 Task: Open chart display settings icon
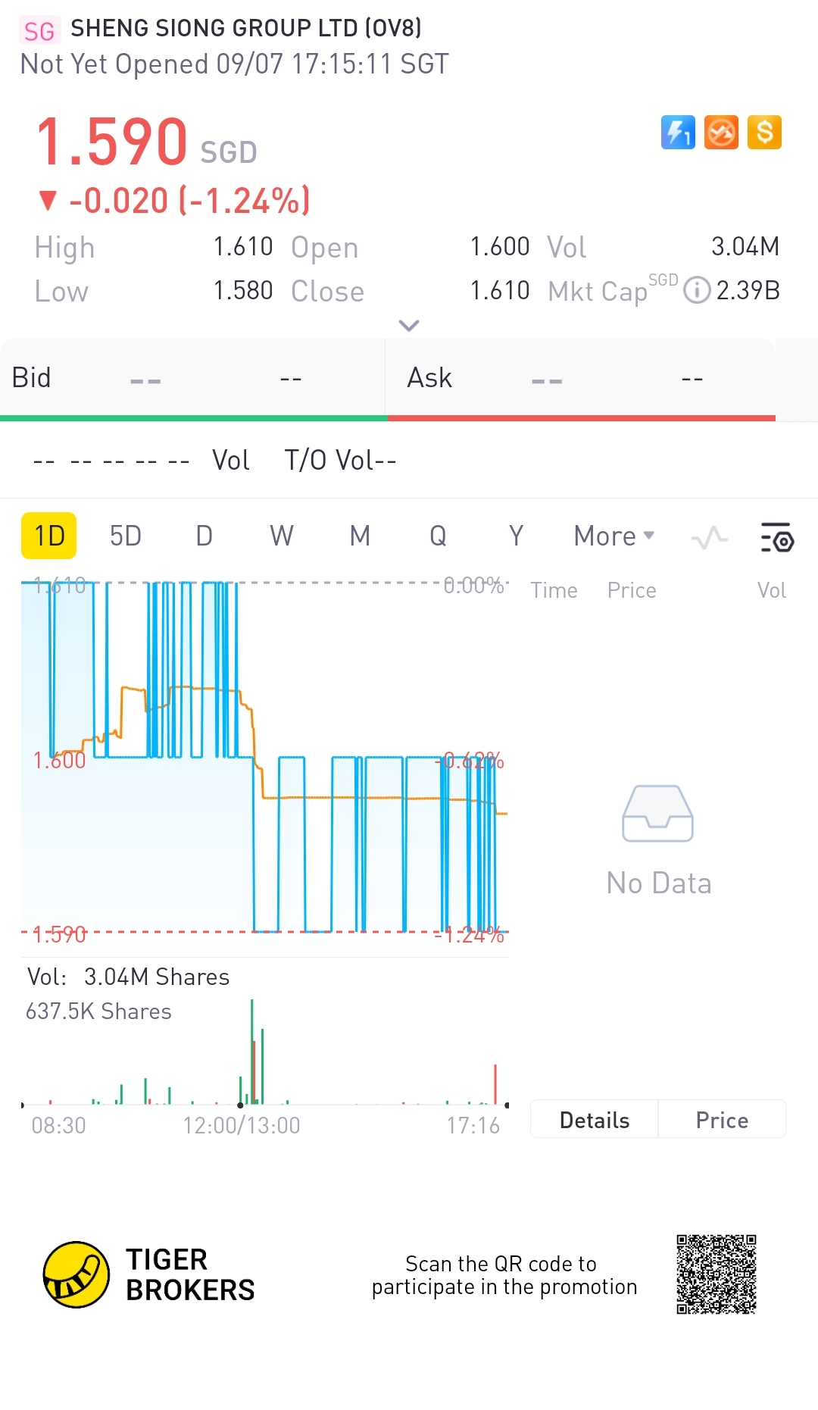(776, 537)
